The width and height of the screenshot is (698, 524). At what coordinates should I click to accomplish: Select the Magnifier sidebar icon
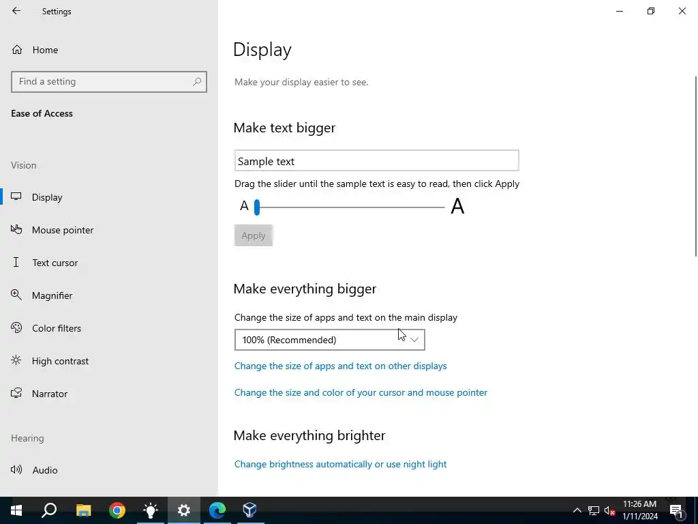pyautogui.click(x=16, y=295)
